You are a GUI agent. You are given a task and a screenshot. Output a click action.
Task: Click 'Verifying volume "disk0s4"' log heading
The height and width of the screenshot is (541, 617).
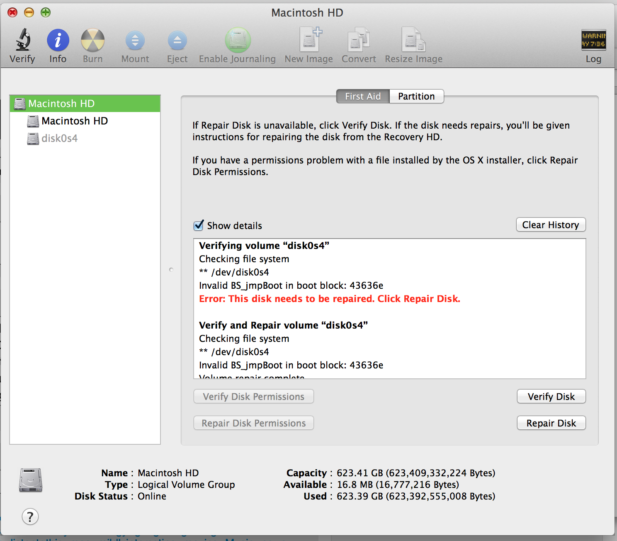(x=264, y=246)
